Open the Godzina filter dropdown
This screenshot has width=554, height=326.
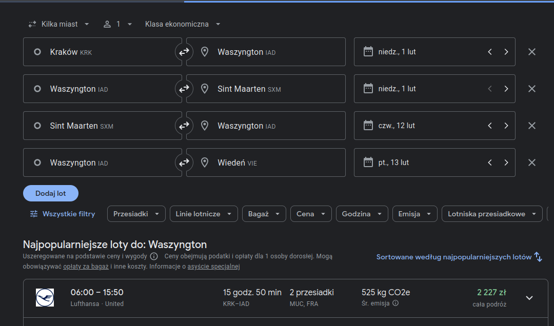[x=362, y=214]
